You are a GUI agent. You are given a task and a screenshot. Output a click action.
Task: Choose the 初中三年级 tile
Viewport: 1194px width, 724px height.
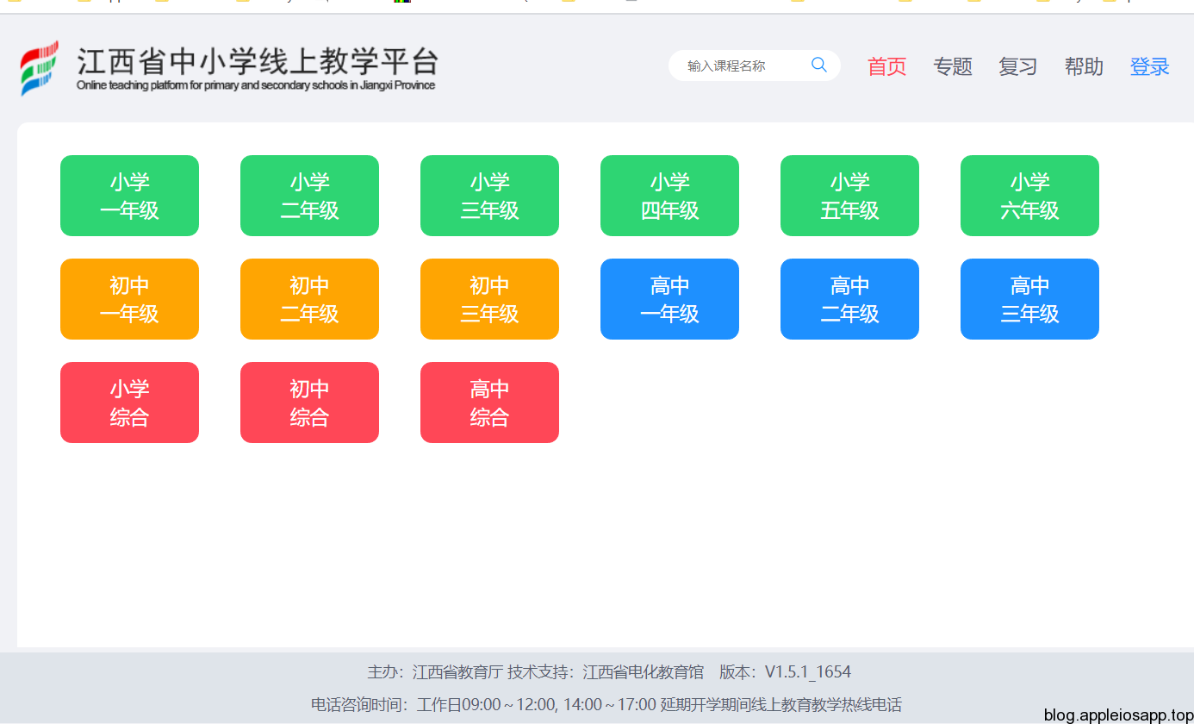pyautogui.click(x=489, y=299)
